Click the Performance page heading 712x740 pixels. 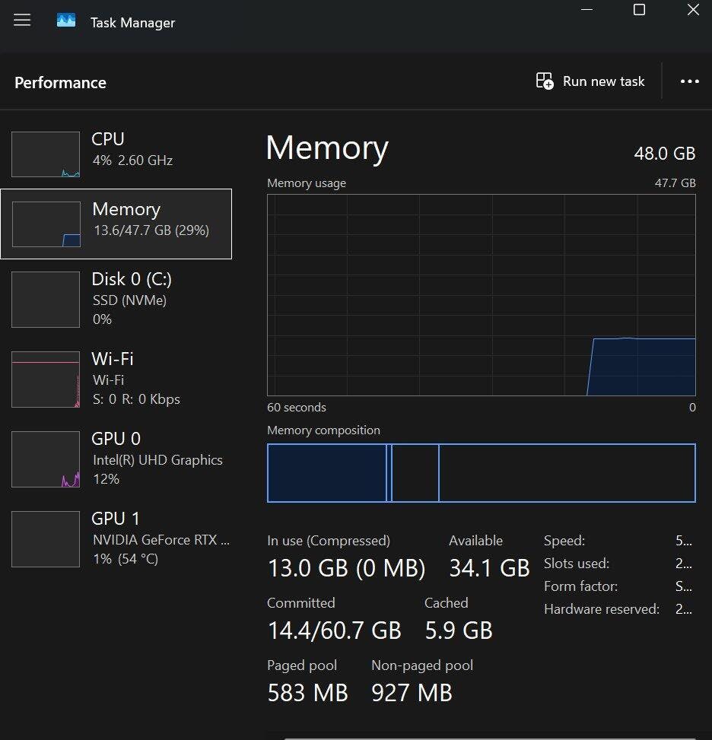pos(60,83)
